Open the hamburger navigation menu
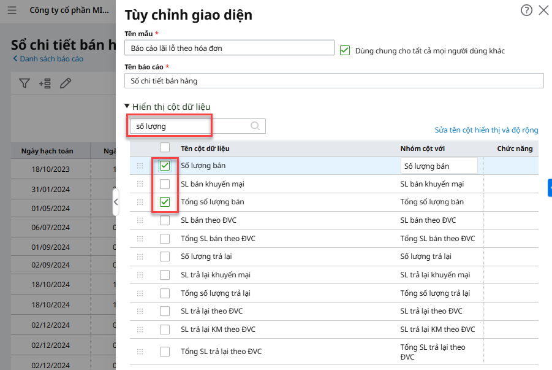Screen dimensions: 552x370 click(12, 10)
